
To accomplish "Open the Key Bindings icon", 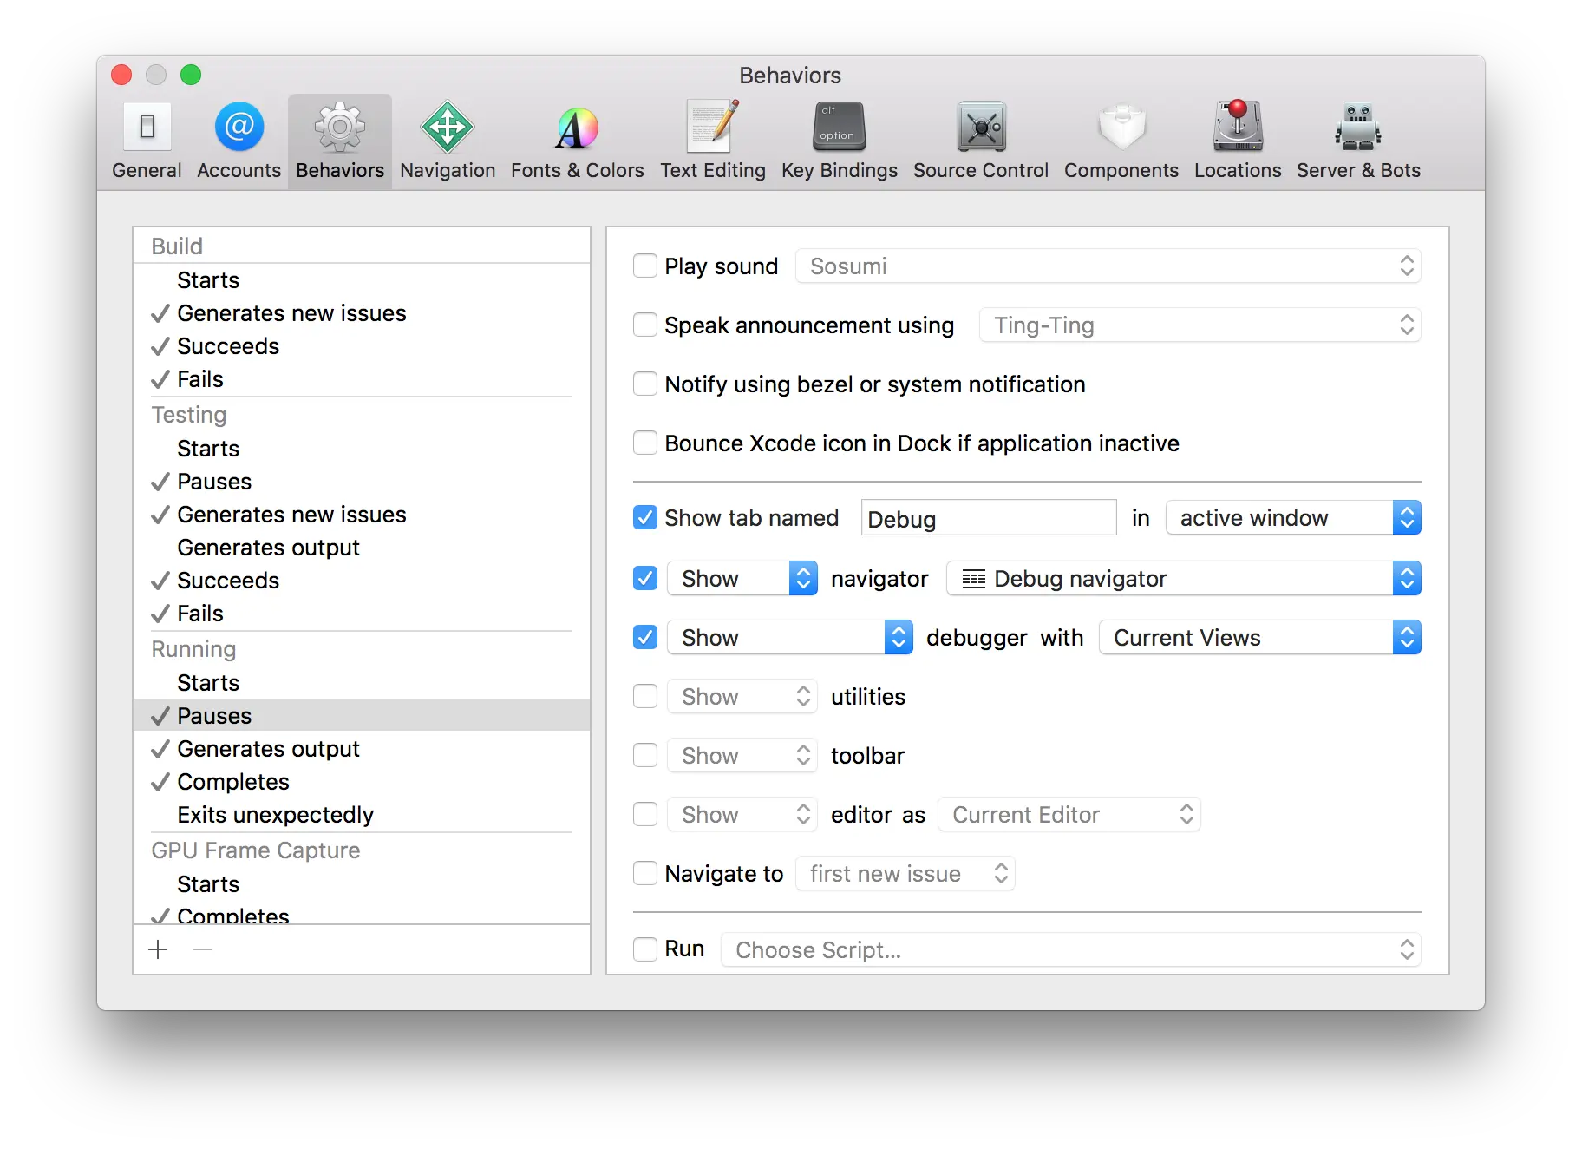I will tap(839, 127).
